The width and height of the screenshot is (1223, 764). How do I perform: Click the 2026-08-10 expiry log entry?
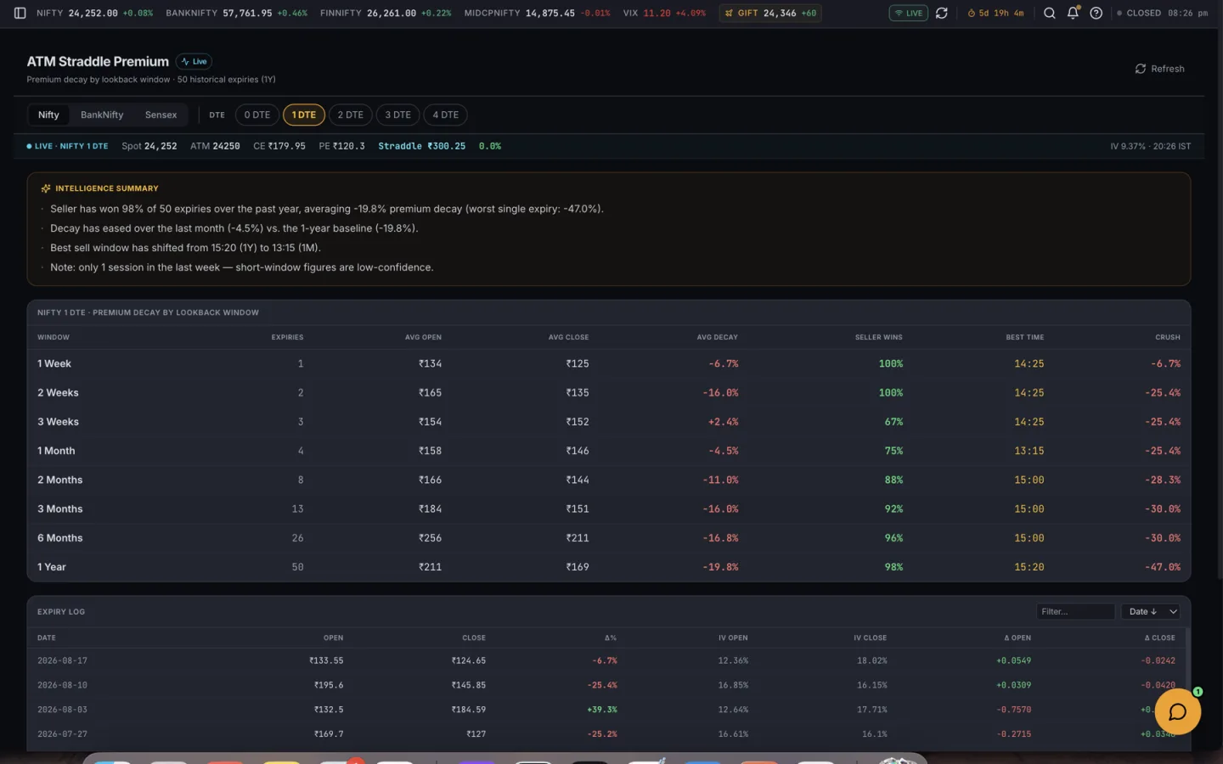pos(606,685)
